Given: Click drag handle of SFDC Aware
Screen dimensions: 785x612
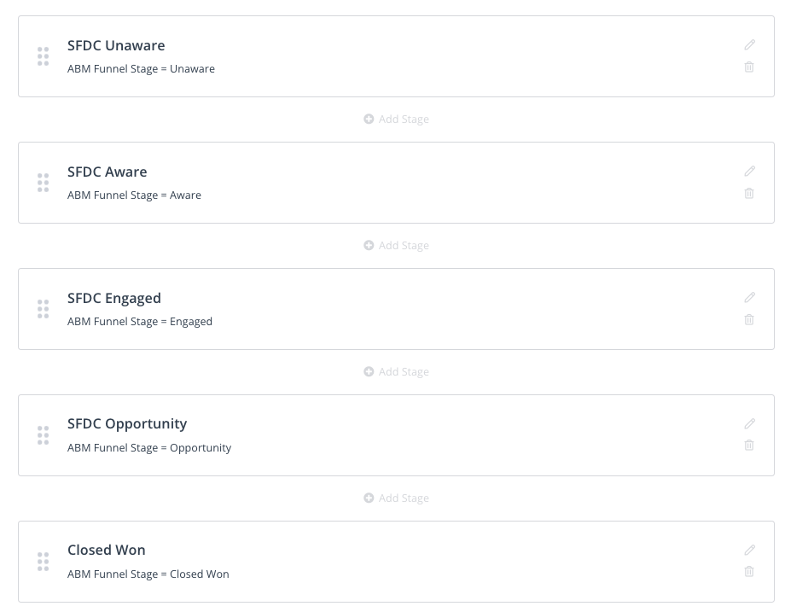Looking at the screenshot, I should [x=44, y=183].
